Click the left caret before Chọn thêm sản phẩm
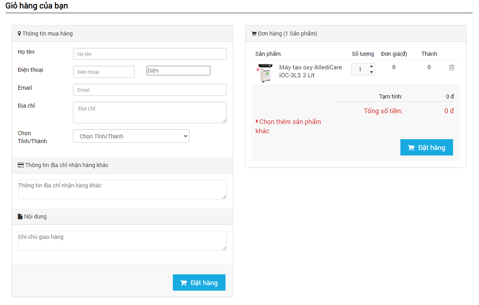Image resolution: width=479 pixels, height=305 pixels. click(257, 121)
